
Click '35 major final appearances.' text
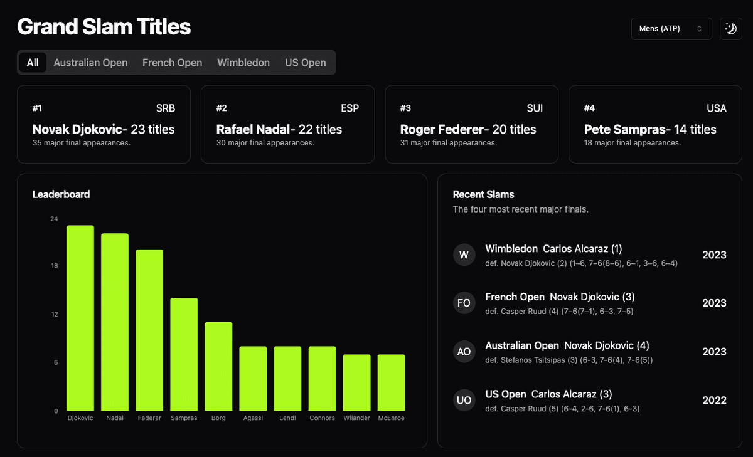click(x=82, y=143)
